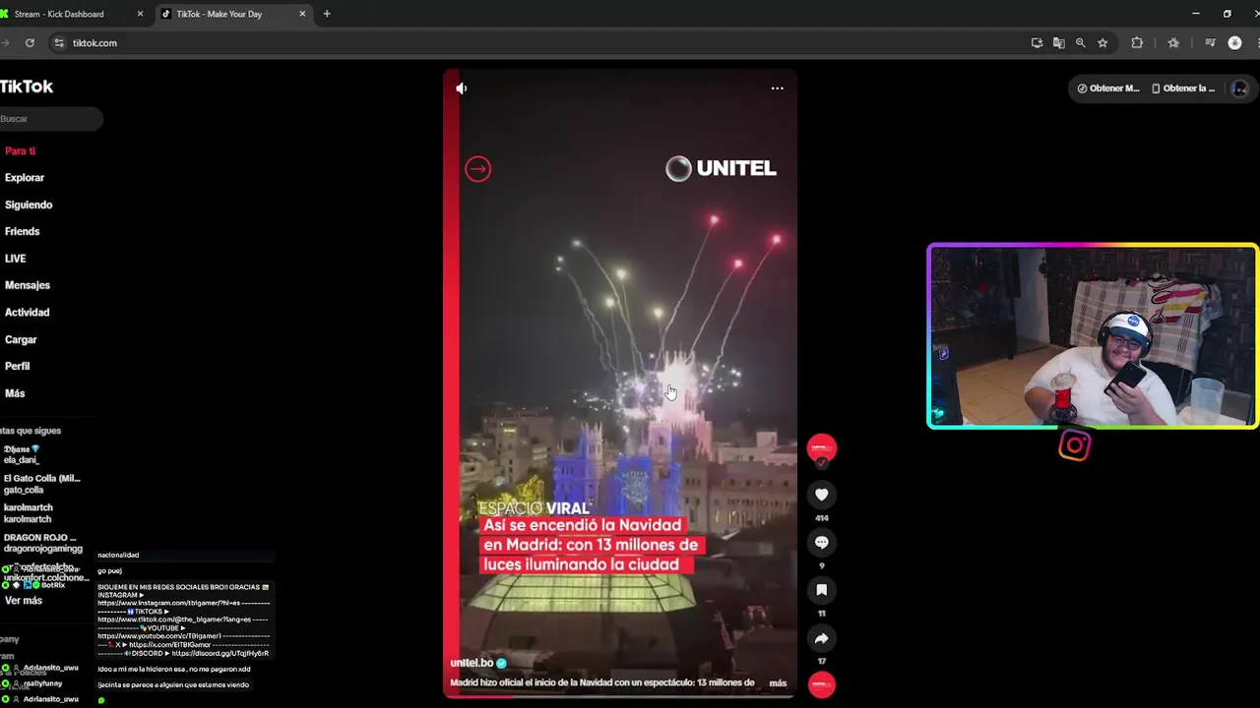
Task: Open the spinning sound disc icon
Action: [x=822, y=684]
